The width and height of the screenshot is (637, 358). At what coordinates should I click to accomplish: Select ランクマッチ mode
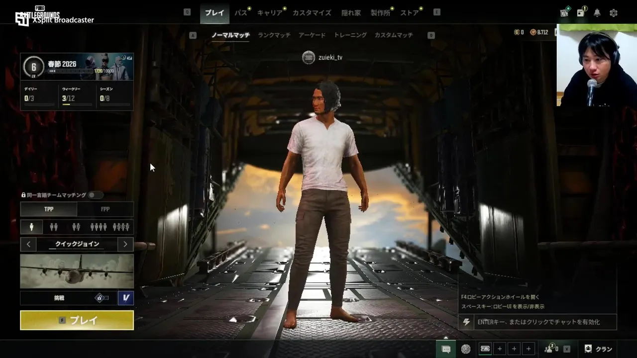274,35
